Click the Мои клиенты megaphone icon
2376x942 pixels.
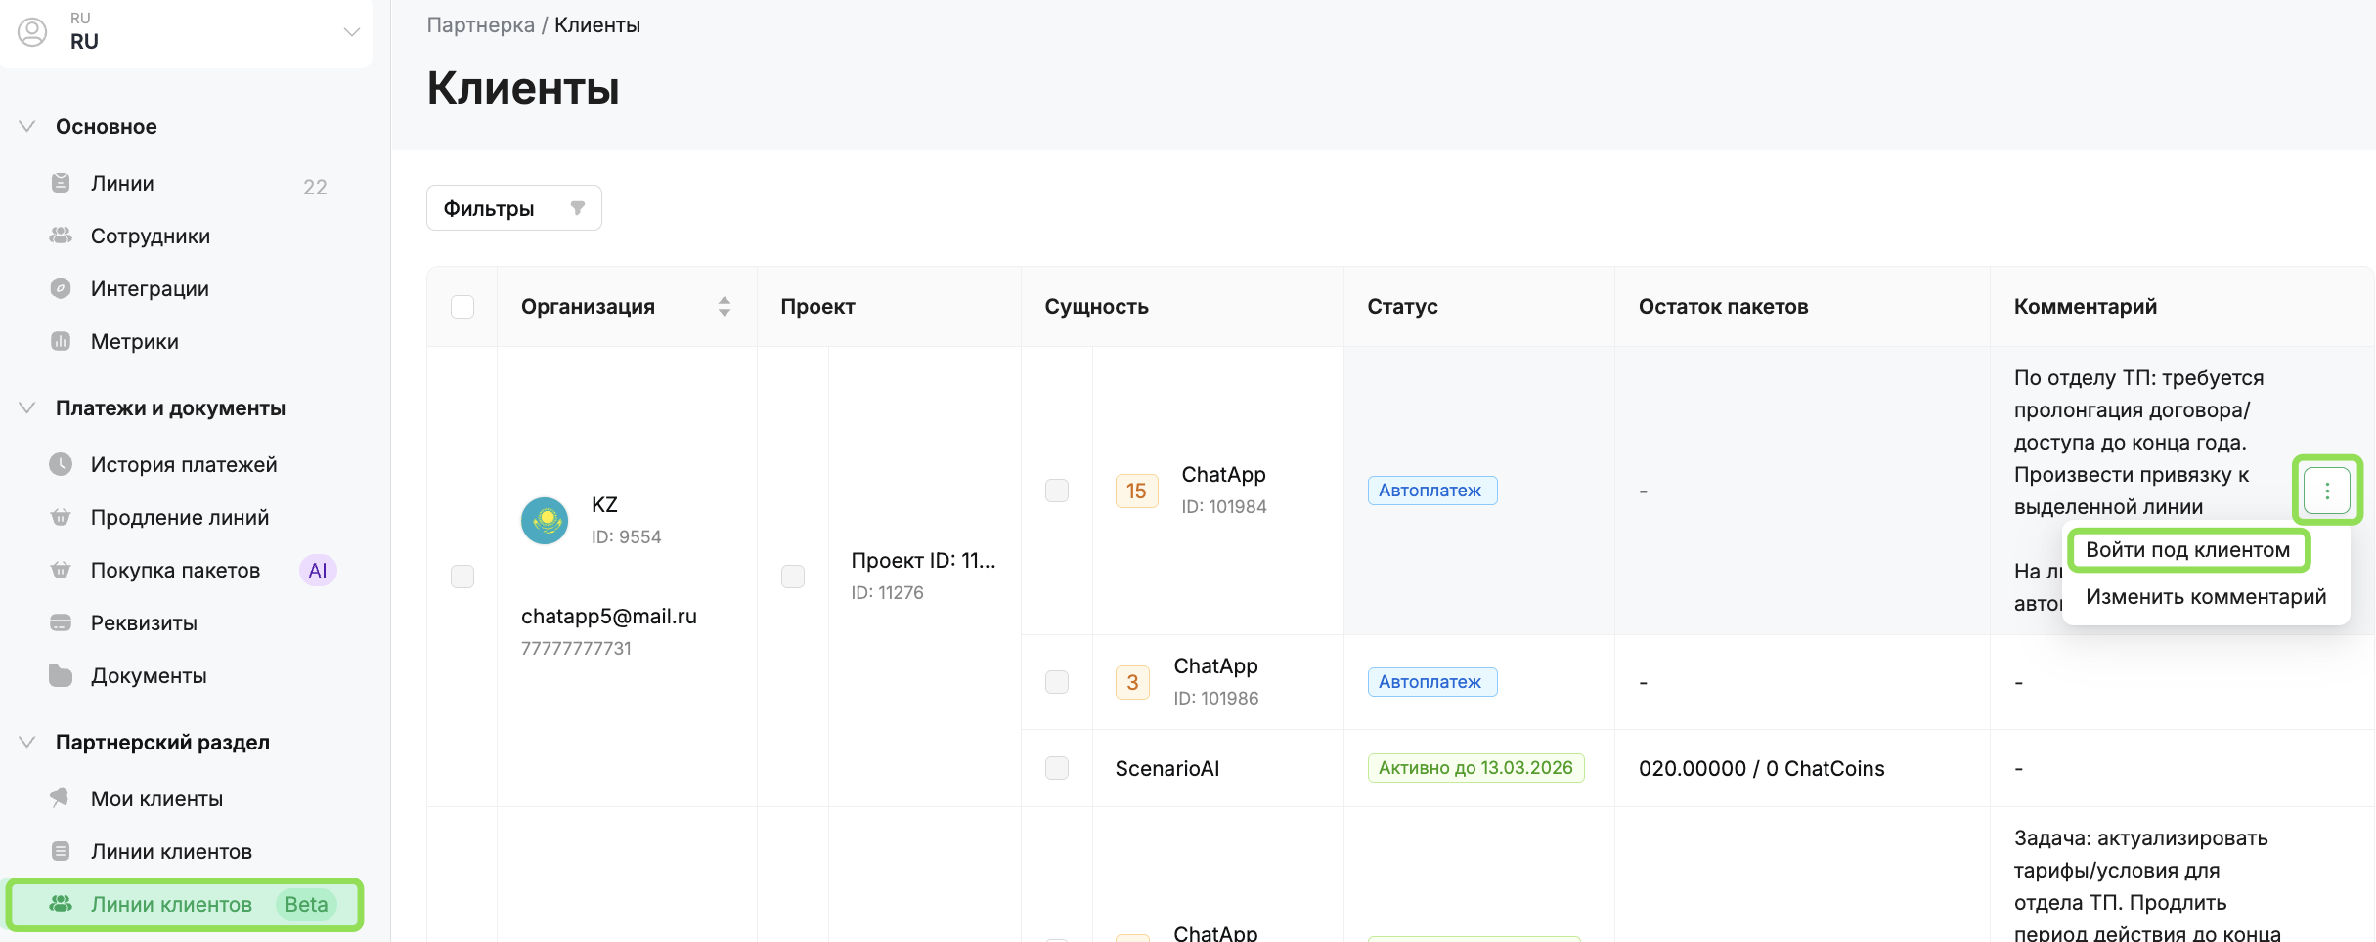tap(61, 799)
